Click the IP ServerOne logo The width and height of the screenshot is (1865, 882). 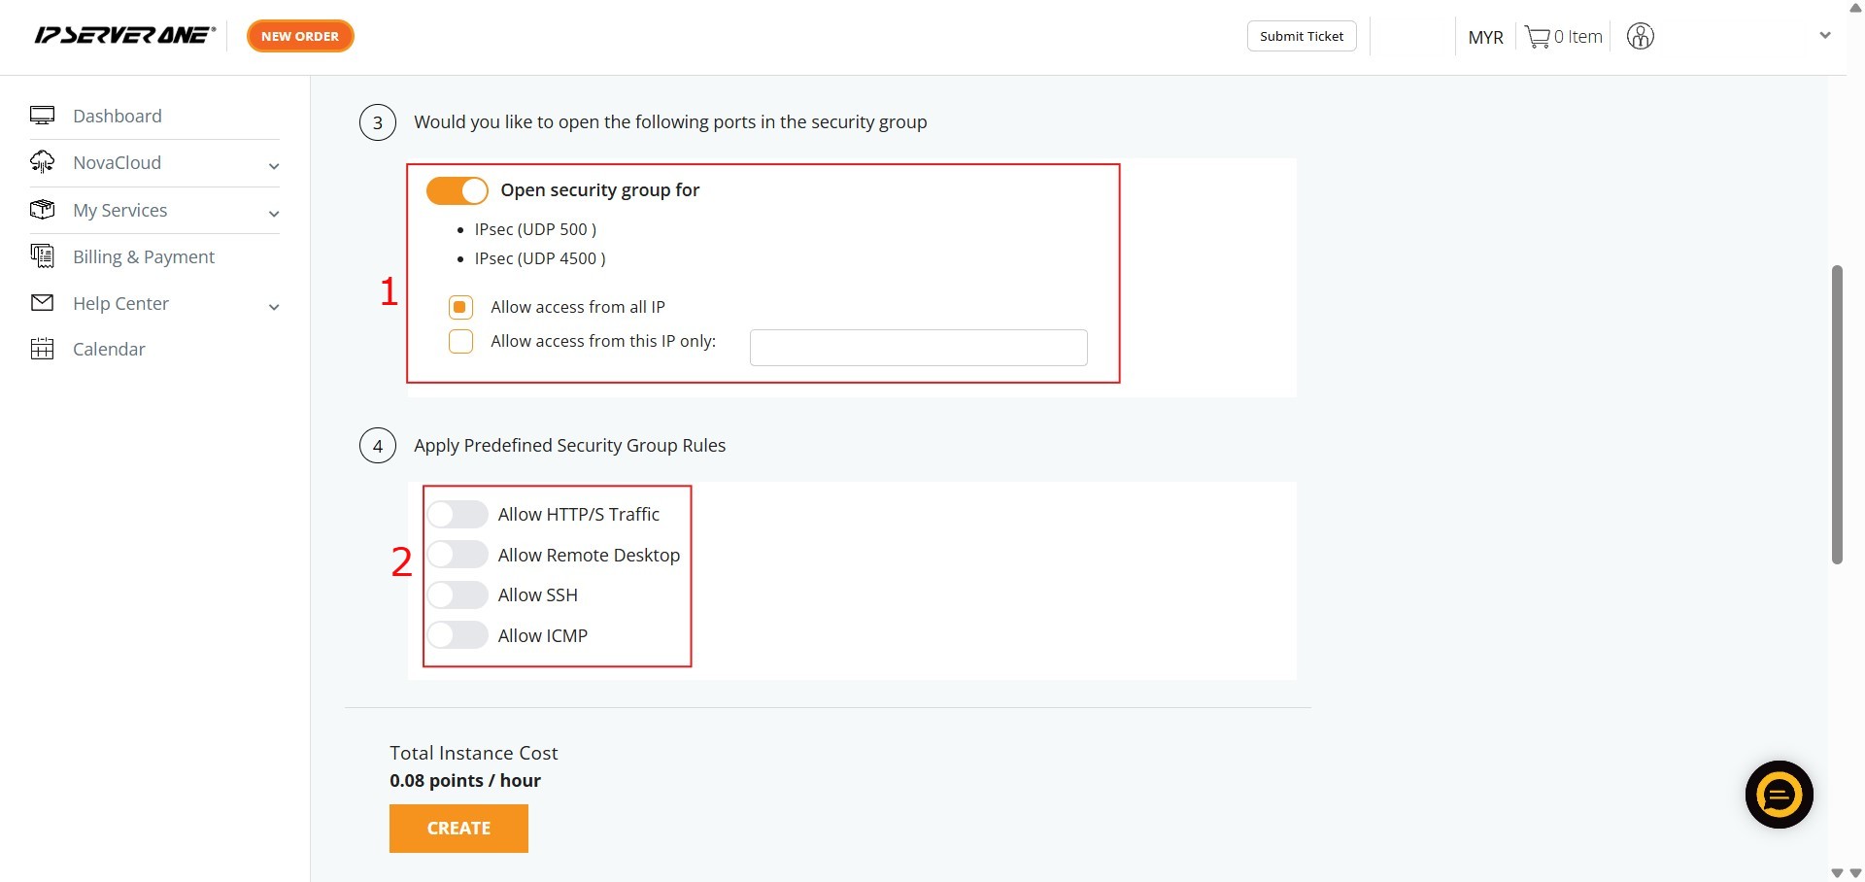tap(124, 36)
